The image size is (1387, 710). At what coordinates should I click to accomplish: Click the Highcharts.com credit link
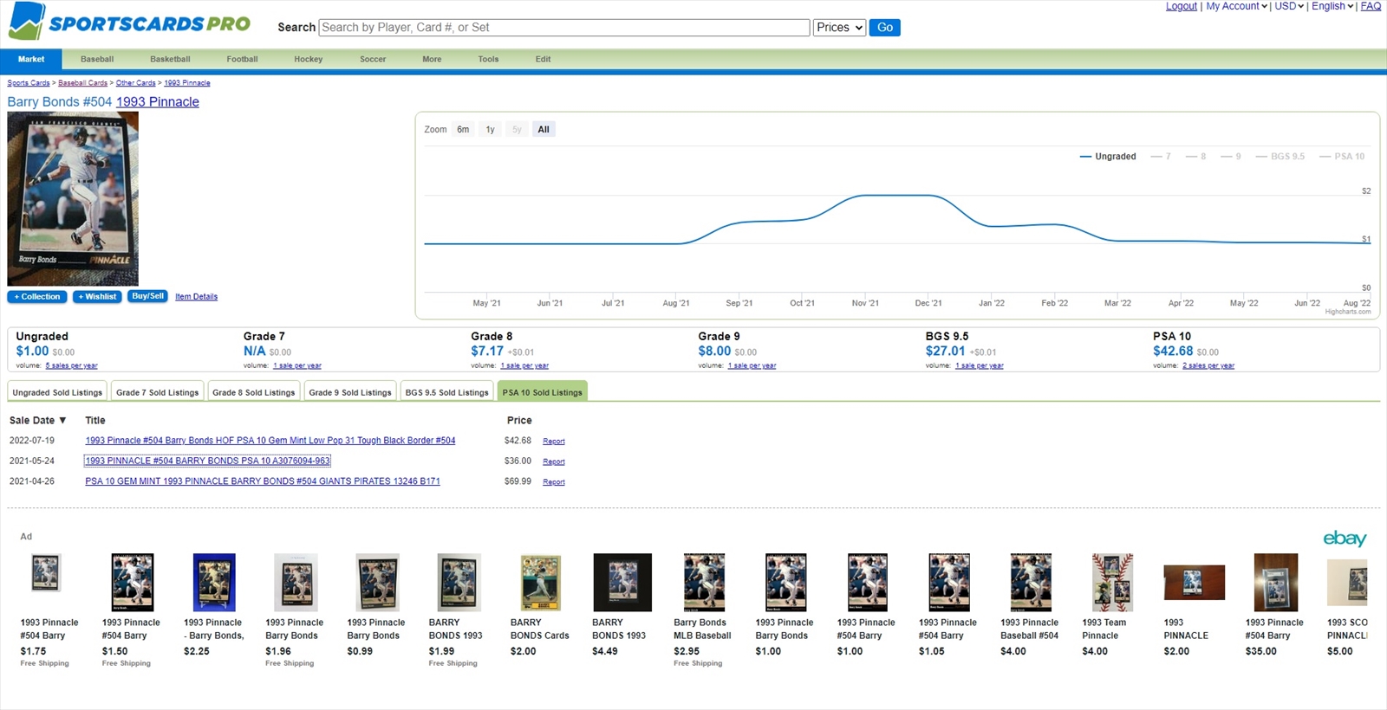pyautogui.click(x=1348, y=313)
